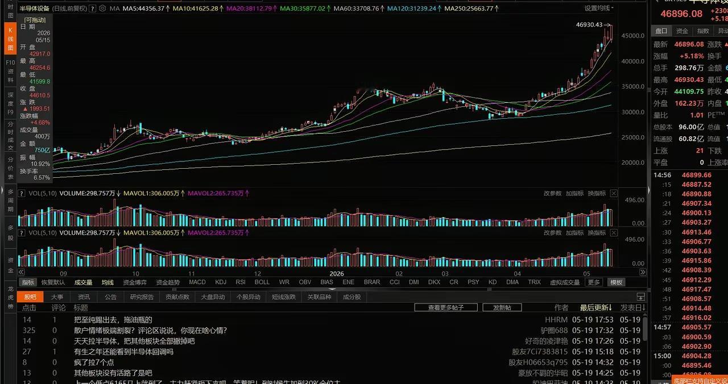The width and height of the screenshot is (728, 384).
Task: Click the timeline scroll-left arrow
Action: (x=20, y=272)
